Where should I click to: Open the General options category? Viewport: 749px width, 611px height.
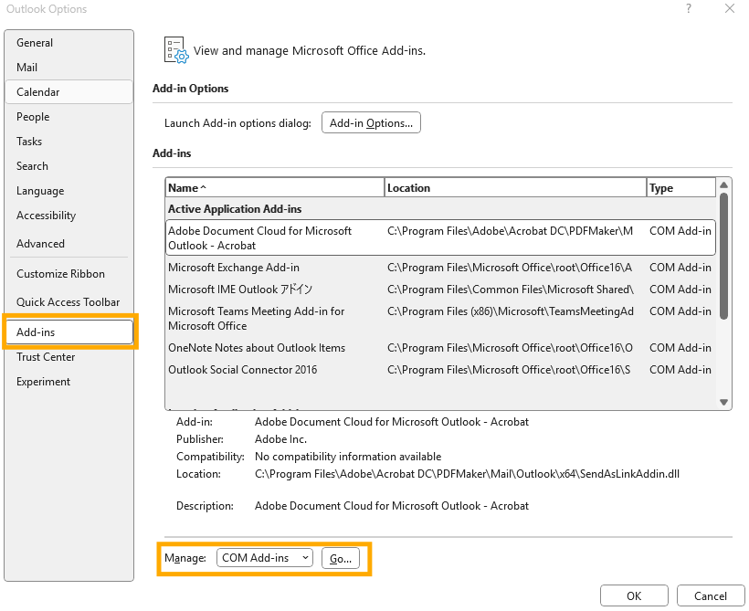pos(69,43)
